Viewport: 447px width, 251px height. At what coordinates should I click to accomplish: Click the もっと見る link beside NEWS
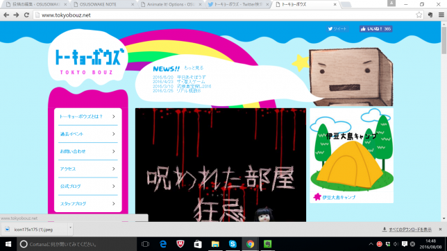point(194,68)
